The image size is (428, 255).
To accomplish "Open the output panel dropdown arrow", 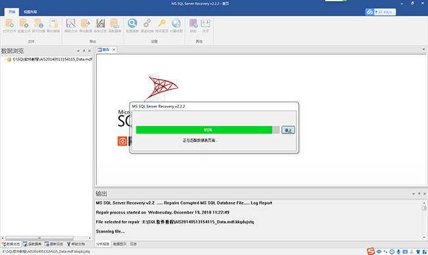I will pyautogui.click(x=414, y=194).
